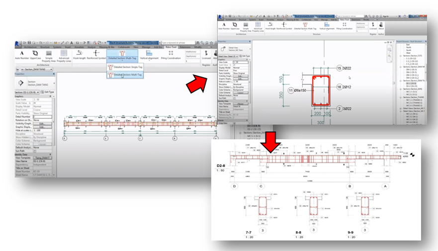Select Auto Number tool in the Section window
The width and height of the screenshot is (438, 251).
(22, 55)
